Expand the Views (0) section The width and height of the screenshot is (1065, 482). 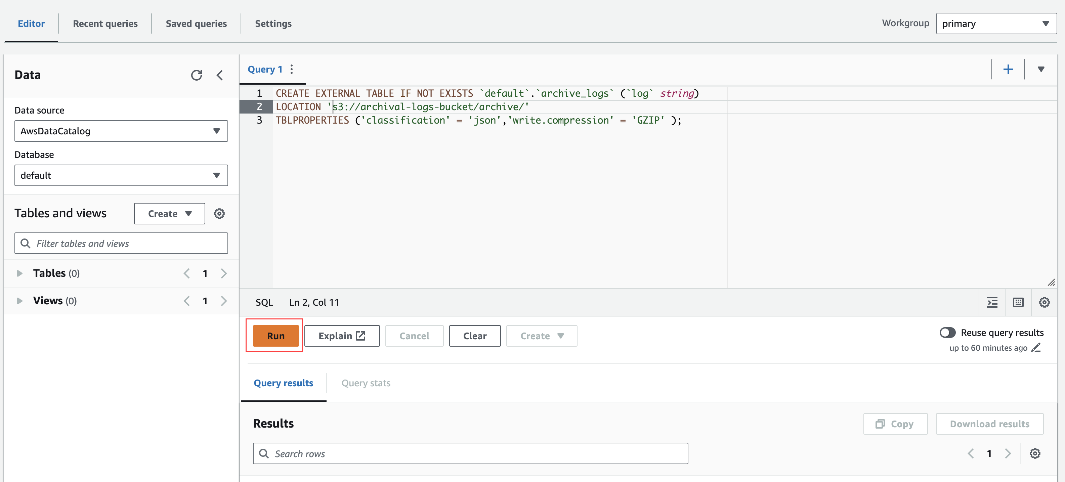click(x=19, y=301)
